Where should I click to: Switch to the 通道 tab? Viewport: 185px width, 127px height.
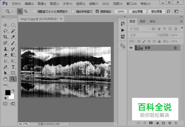pyautogui.click(x=142, y=21)
